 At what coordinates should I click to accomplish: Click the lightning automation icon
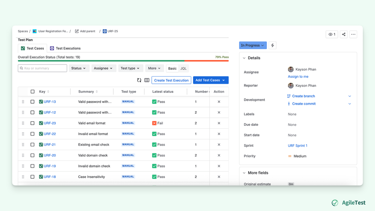point(273,45)
